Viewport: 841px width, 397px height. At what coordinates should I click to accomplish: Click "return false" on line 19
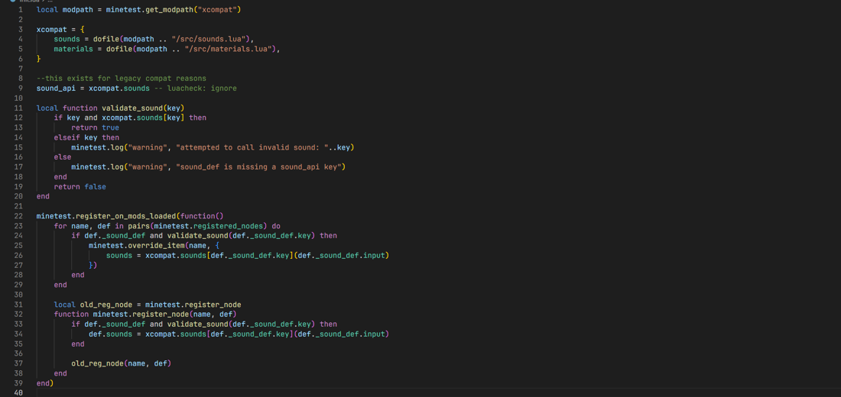click(x=80, y=187)
